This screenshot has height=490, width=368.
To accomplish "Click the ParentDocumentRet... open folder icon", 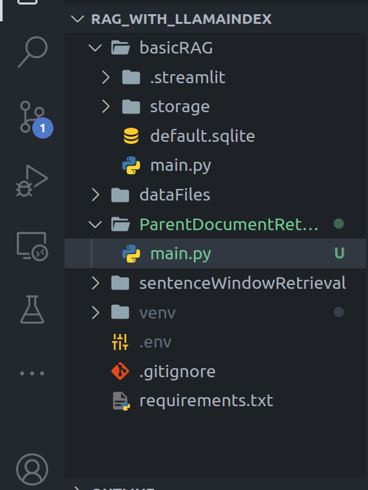I will [x=121, y=224].
